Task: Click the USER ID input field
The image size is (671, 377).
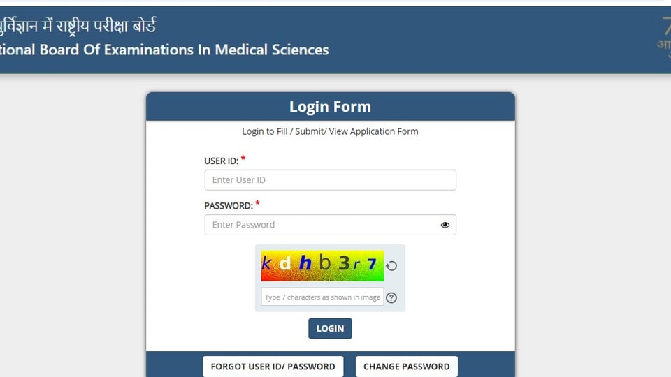Action: click(x=331, y=180)
